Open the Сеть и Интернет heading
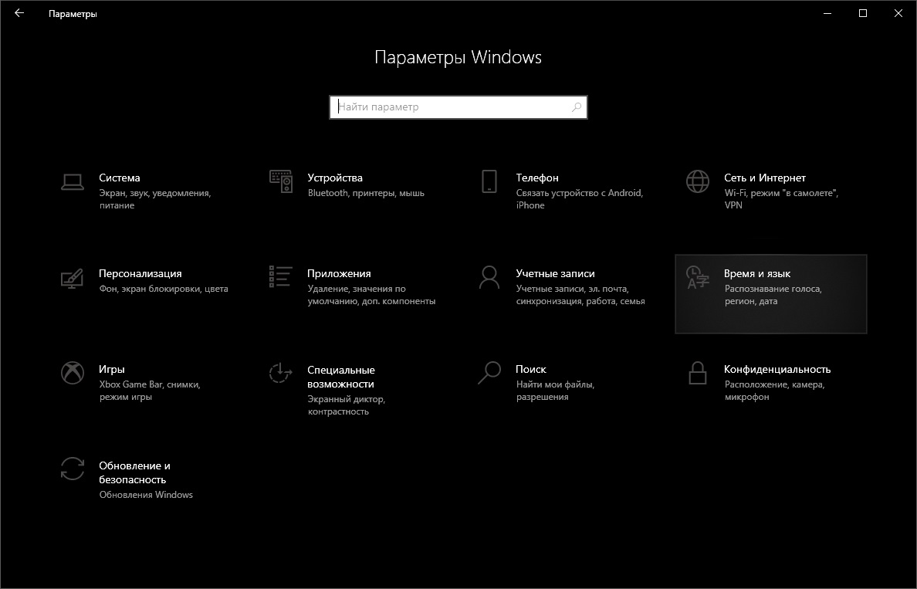 (x=764, y=178)
